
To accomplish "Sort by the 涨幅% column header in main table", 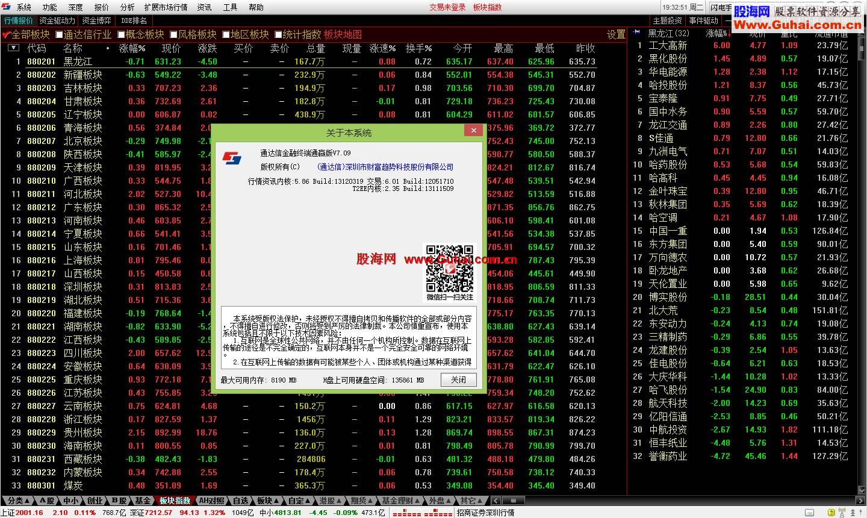I will point(132,48).
